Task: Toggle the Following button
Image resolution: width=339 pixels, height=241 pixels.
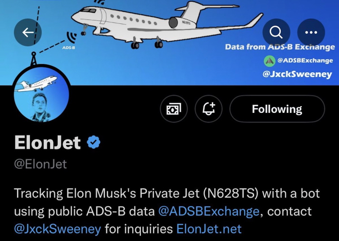Action: [x=277, y=109]
